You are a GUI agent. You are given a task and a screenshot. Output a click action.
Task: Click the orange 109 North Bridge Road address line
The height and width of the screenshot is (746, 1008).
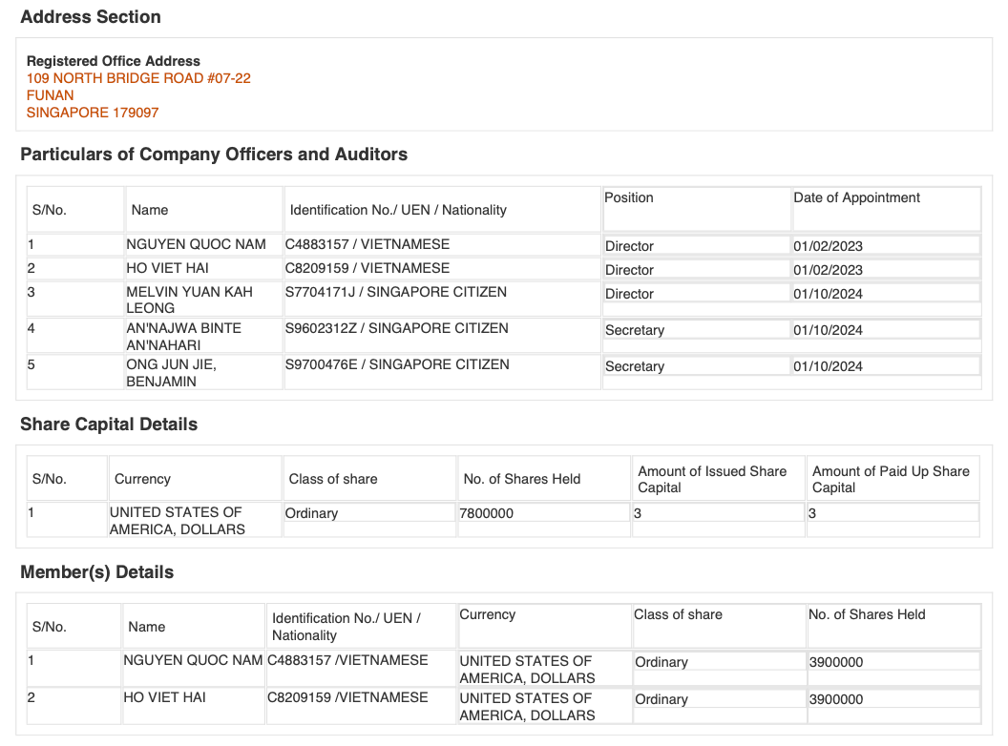(x=138, y=78)
